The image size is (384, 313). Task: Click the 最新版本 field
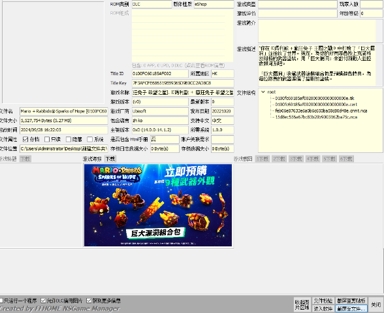[222, 102]
